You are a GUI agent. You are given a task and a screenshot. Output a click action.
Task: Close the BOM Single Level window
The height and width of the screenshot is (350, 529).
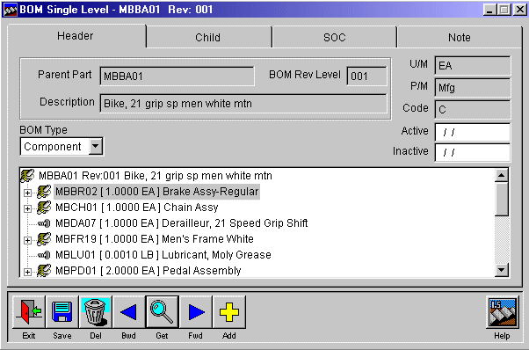tap(519, 10)
